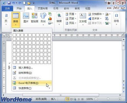Viewport: 127px width, 103px height.
Task: Open the 文档部件 quick parts menu
Action: coord(96,14)
